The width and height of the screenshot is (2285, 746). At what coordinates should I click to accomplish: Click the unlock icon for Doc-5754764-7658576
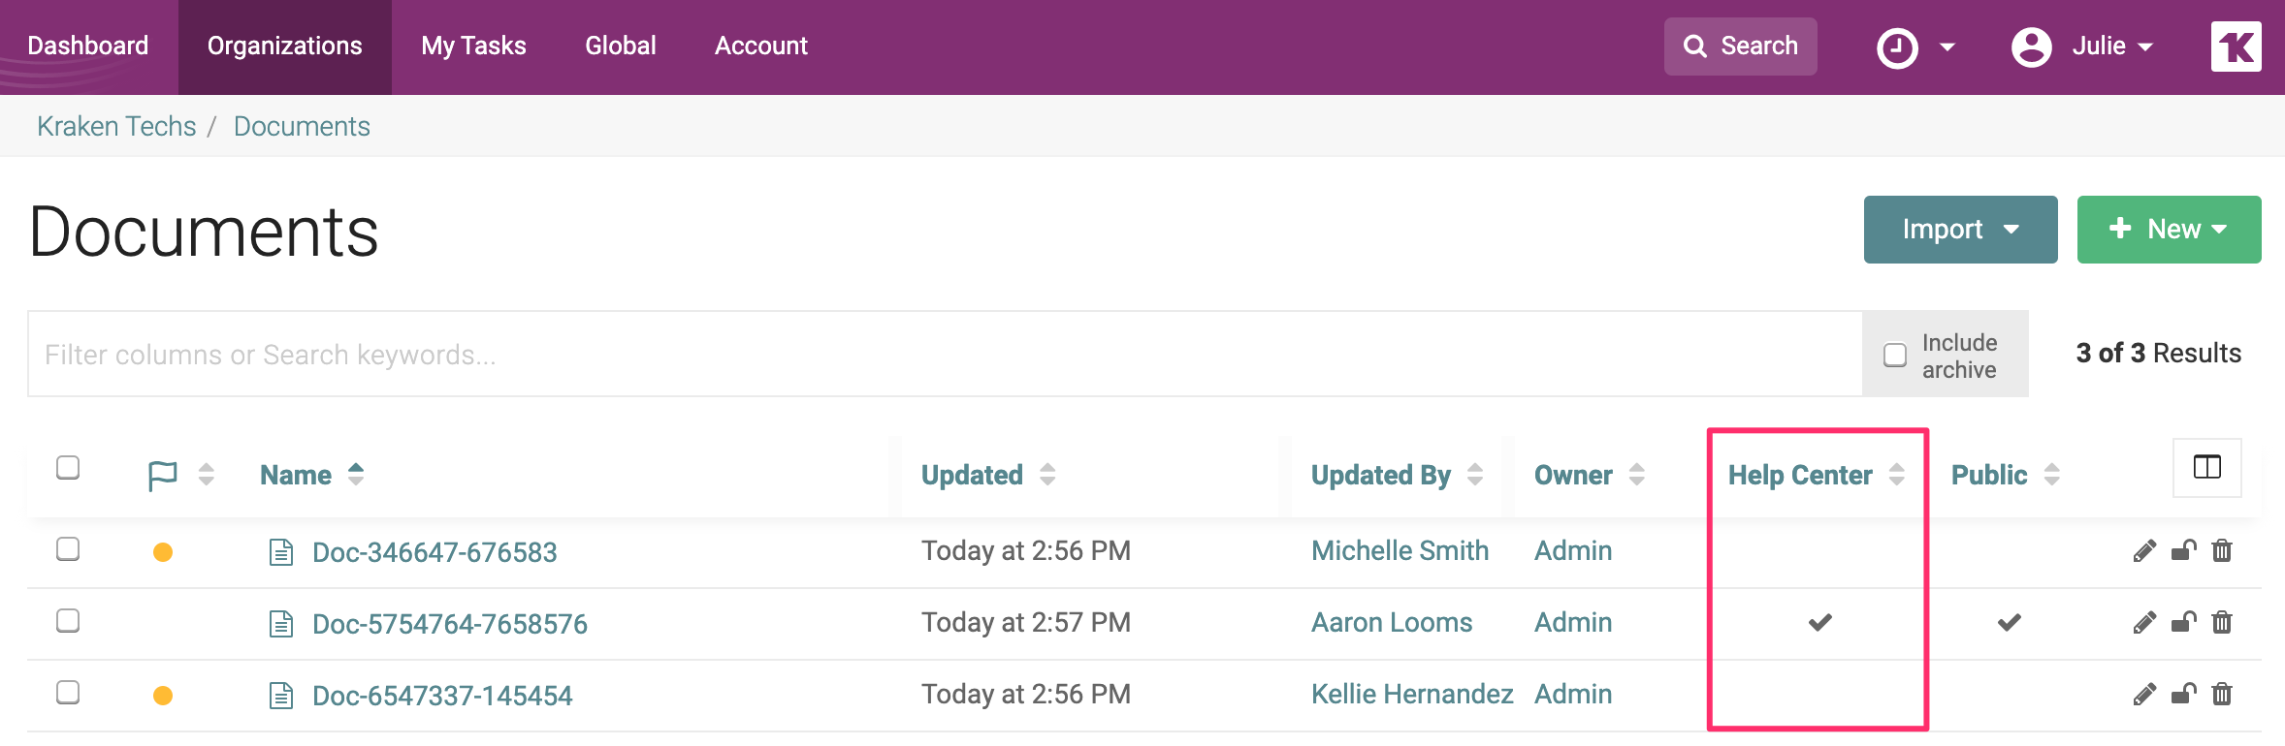2183,622
